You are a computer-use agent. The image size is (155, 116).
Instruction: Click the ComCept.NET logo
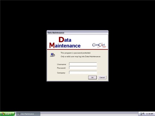[x=99, y=45]
